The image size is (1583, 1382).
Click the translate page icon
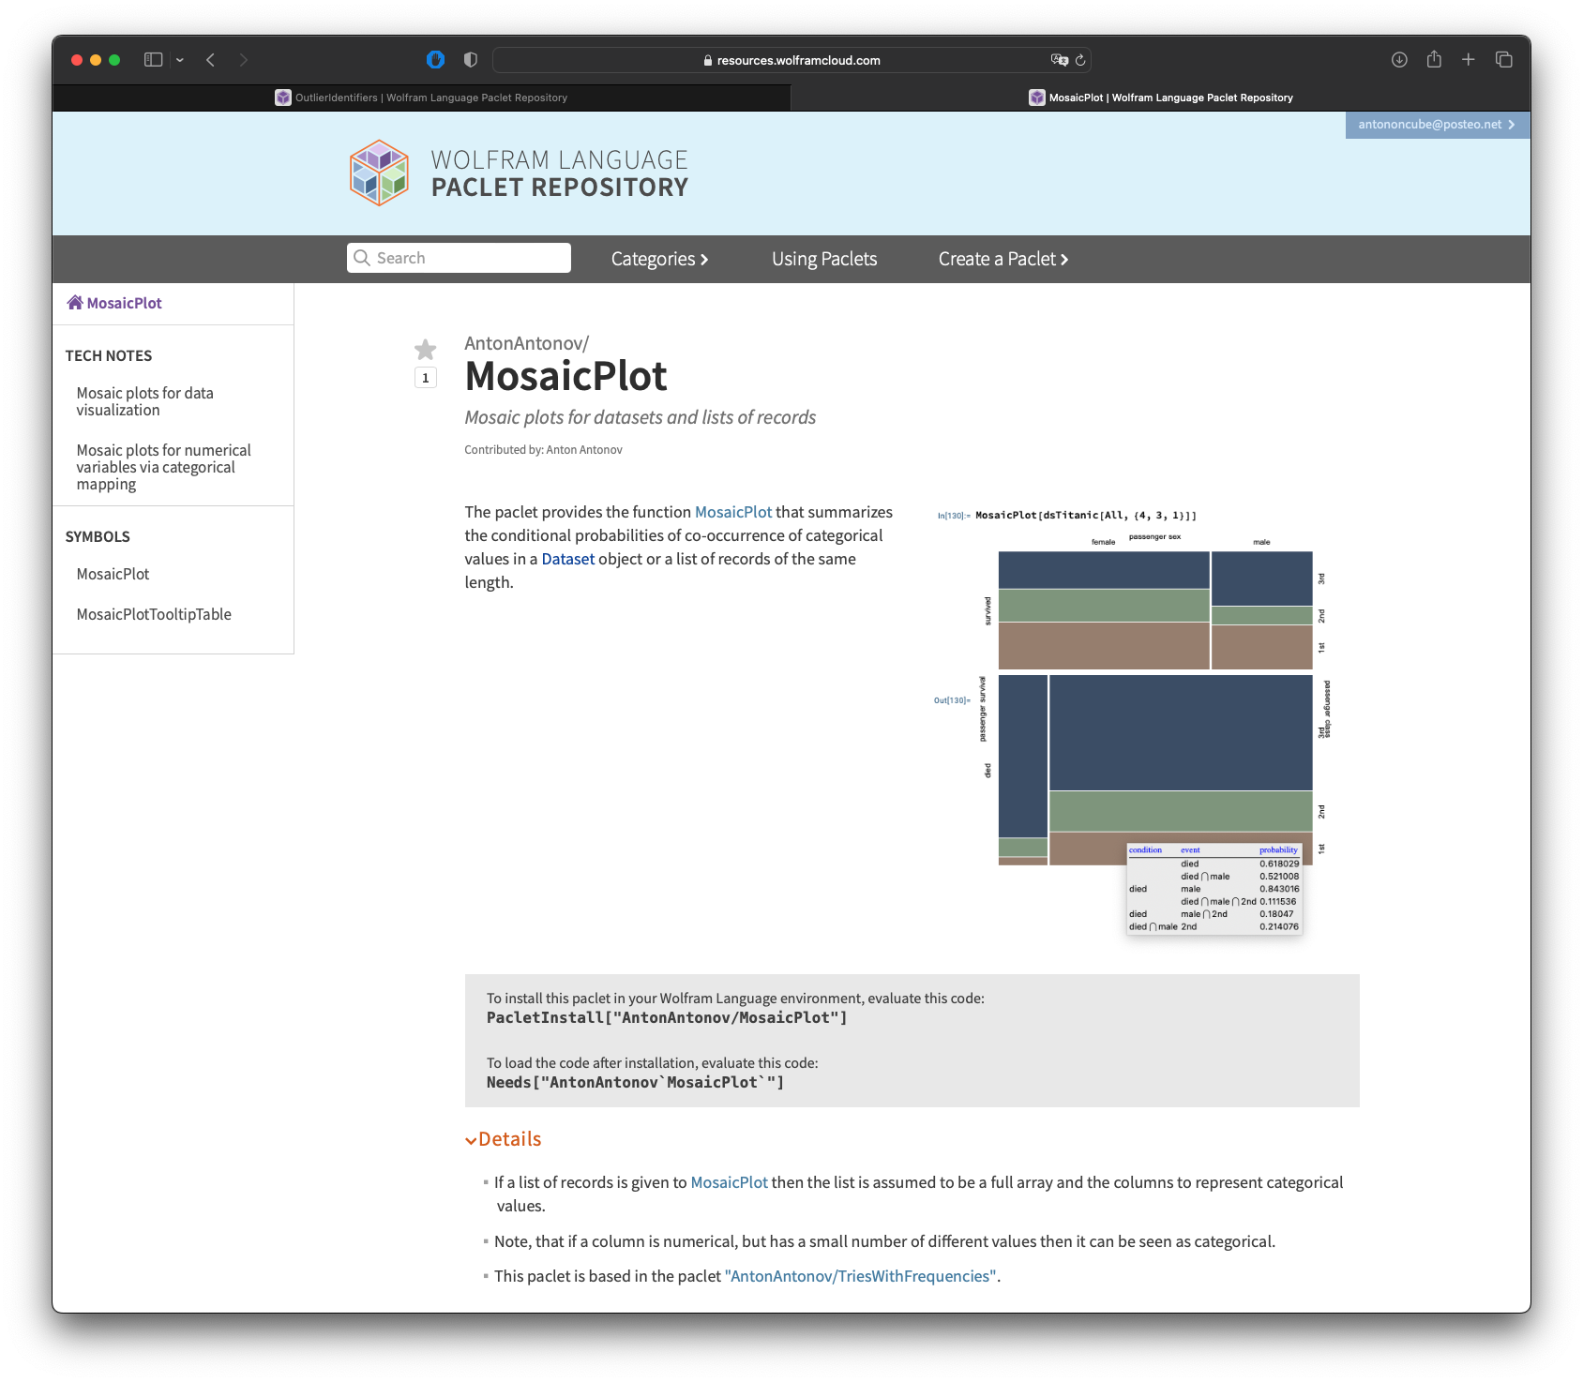[1060, 60]
